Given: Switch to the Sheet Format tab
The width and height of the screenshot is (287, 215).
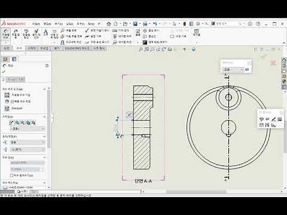Looking at the screenshot, I should pos(99,48).
